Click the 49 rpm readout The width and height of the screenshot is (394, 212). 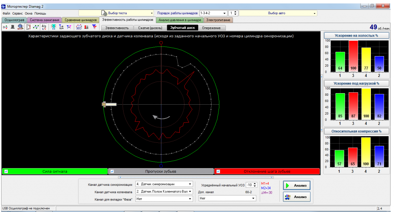(x=380, y=27)
